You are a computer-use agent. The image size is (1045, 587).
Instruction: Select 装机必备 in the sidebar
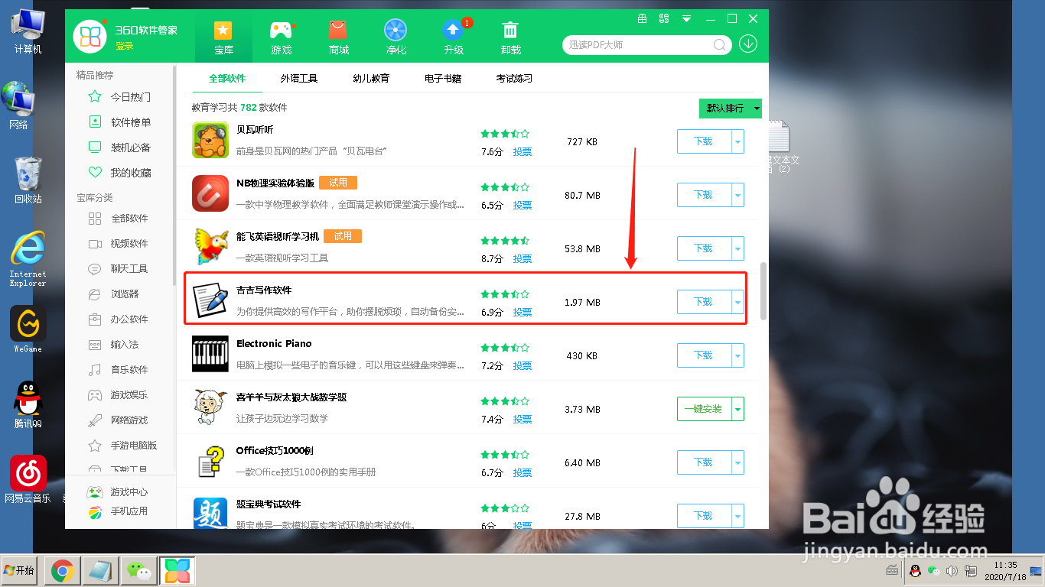click(121, 148)
